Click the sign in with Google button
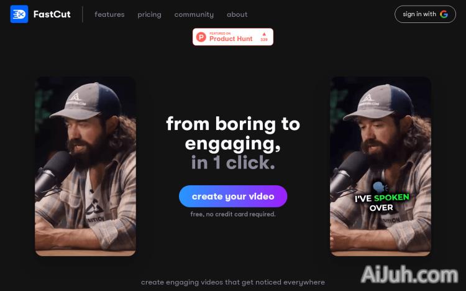This screenshot has height=291, width=466. [x=425, y=14]
